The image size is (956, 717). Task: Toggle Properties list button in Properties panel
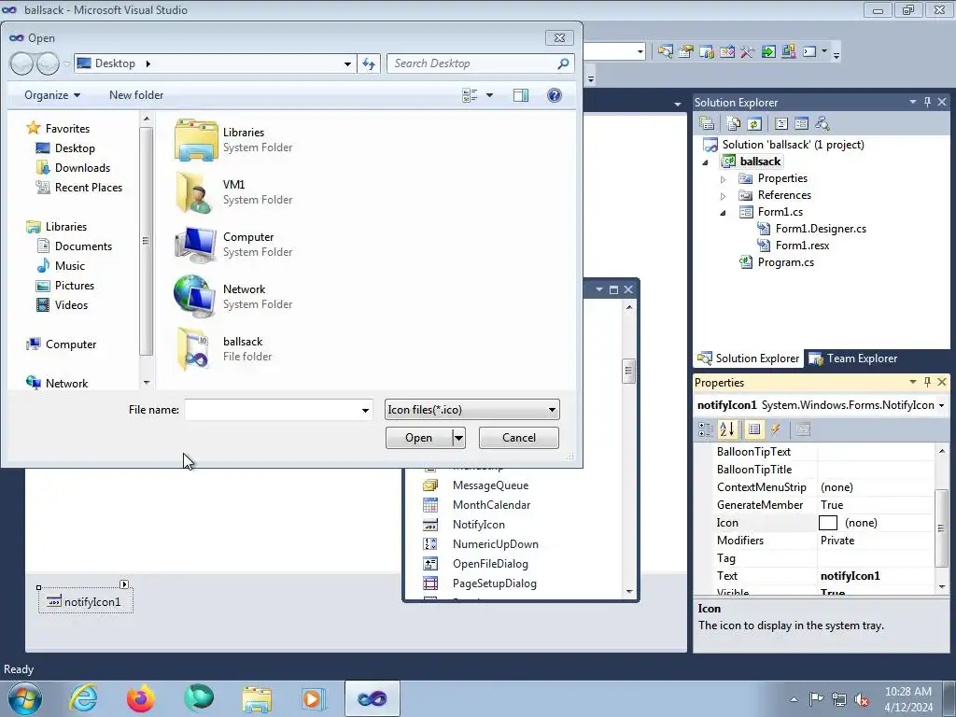click(x=754, y=429)
